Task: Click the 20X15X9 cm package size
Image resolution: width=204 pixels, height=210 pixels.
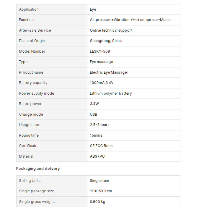Action: click(101, 191)
